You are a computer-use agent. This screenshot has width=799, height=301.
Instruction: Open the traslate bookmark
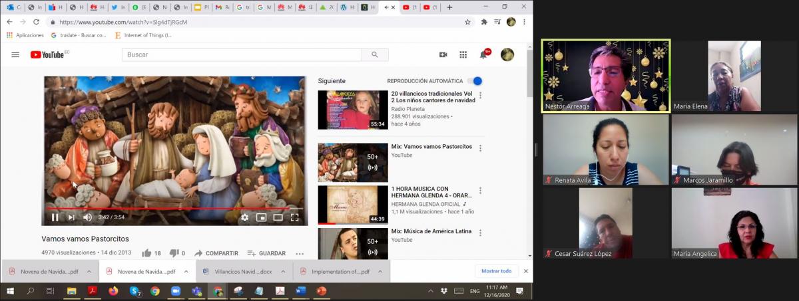[x=79, y=35]
